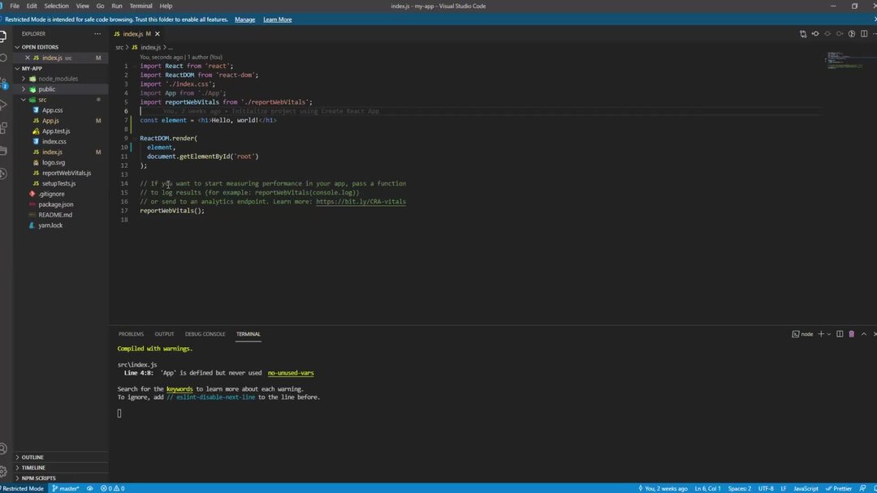877x493 pixels.
Task: Open the Selection menu
Action: coord(57,6)
